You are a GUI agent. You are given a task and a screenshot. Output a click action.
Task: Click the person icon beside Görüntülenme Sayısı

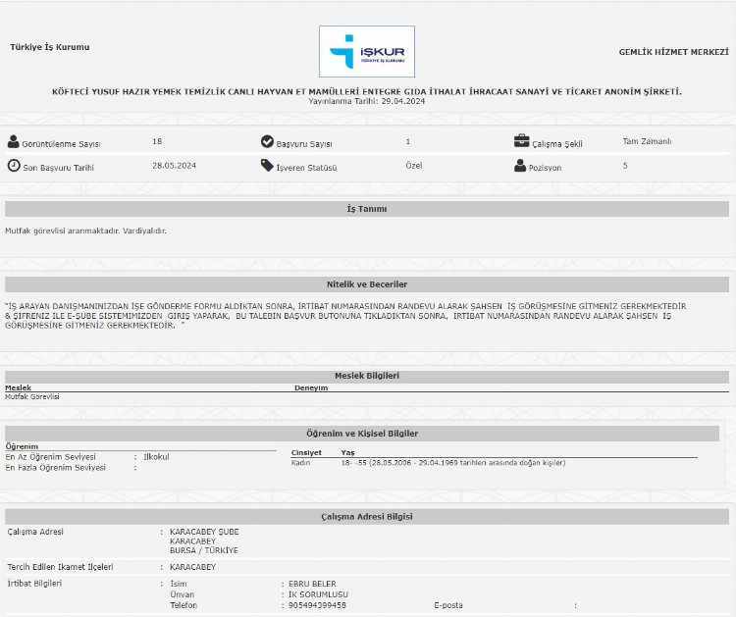tap(14, 142)
